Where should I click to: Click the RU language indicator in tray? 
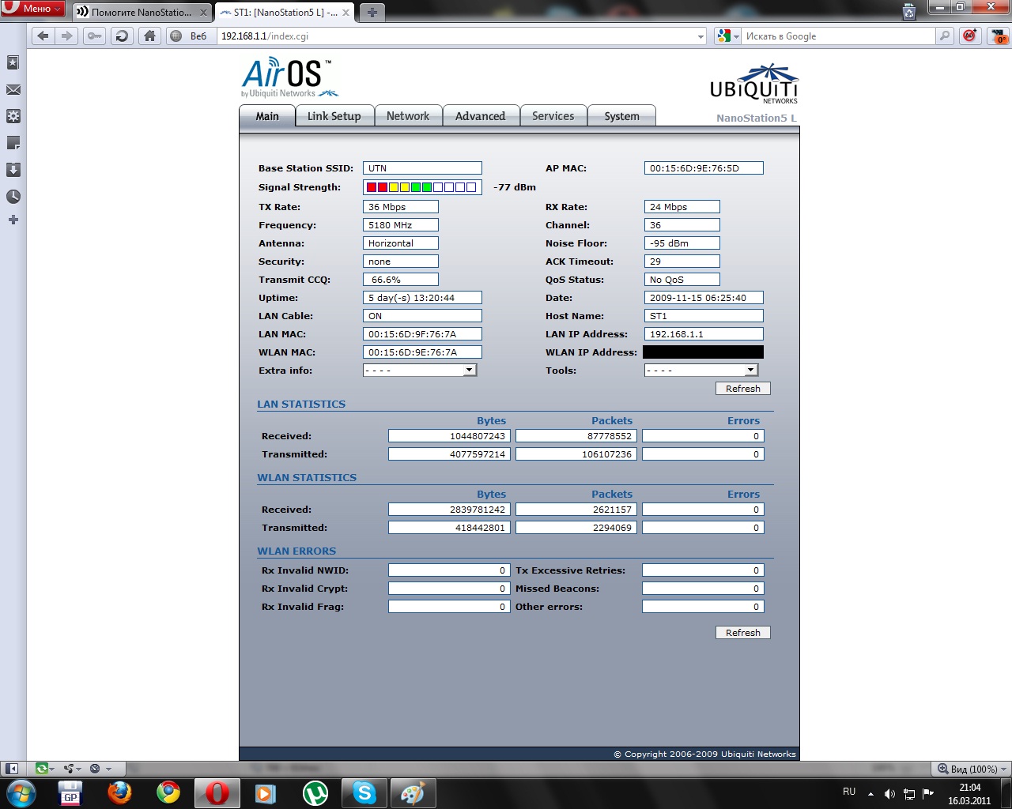click(x=849, y=792)
